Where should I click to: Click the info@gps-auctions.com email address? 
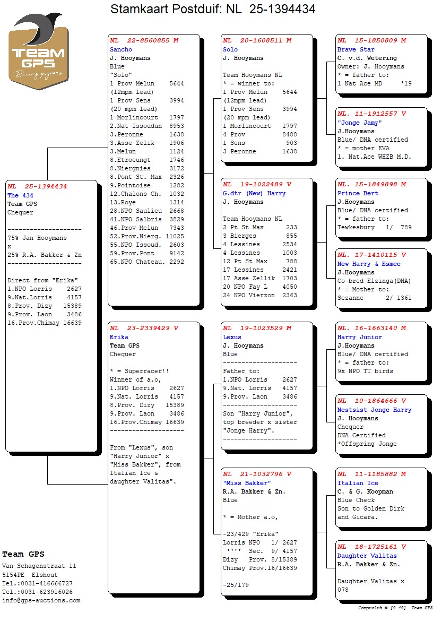click(41, 600)
